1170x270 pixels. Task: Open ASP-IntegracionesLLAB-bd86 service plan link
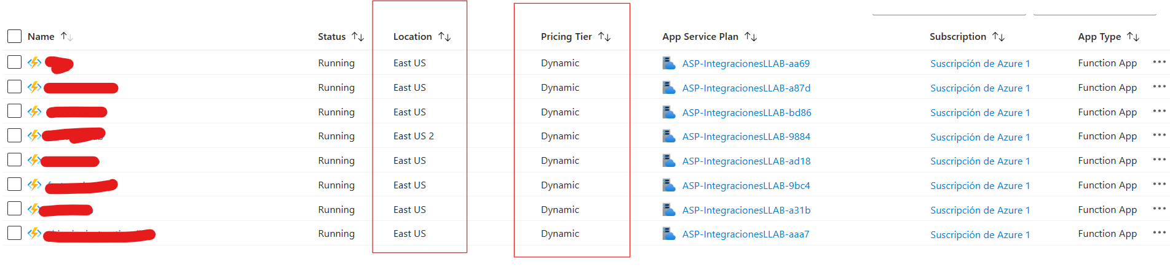click(747, 112)
